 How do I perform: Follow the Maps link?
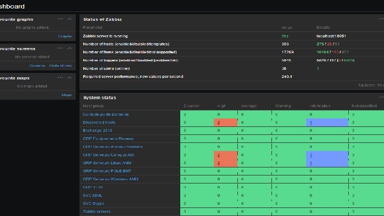point(67,95)
